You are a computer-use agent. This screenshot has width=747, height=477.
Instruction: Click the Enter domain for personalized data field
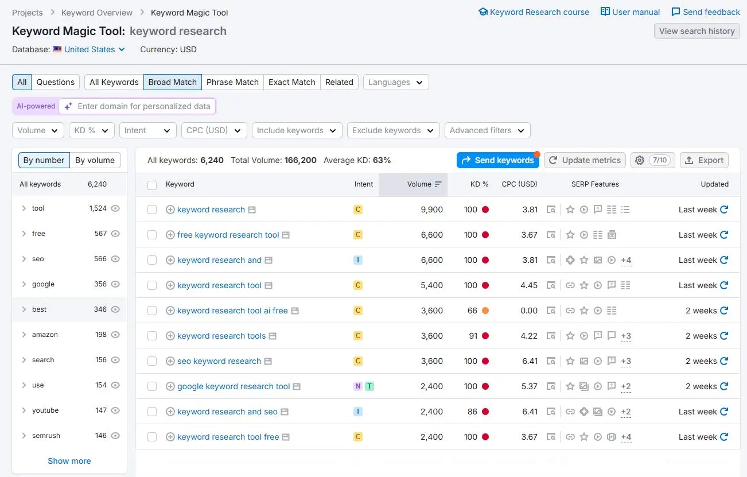(137, 106)
